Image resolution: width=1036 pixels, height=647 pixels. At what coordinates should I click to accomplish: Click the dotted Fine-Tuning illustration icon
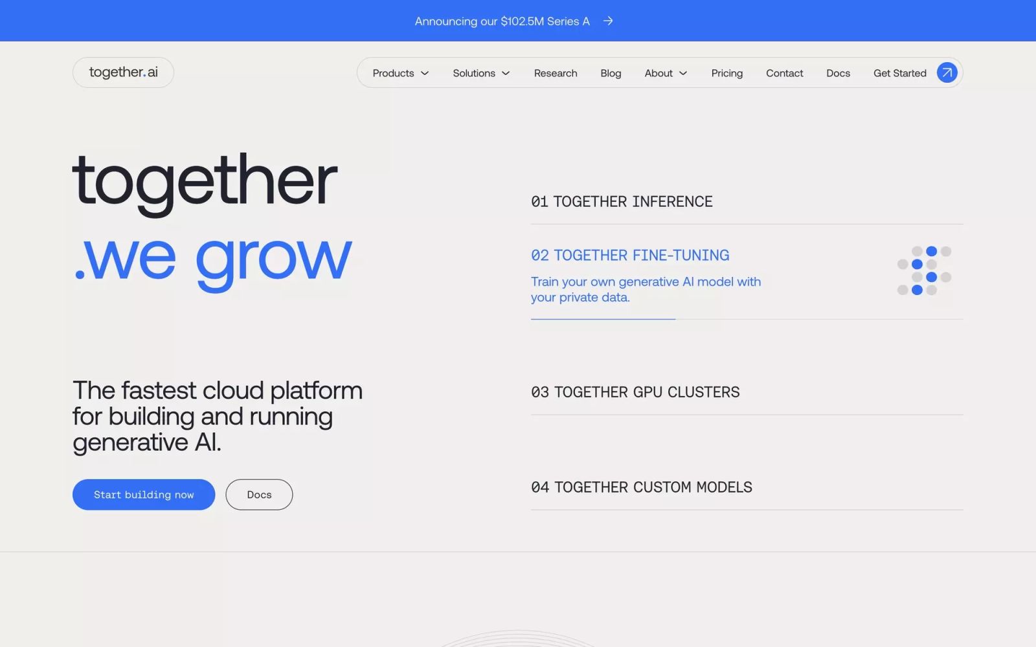point(924,270)
